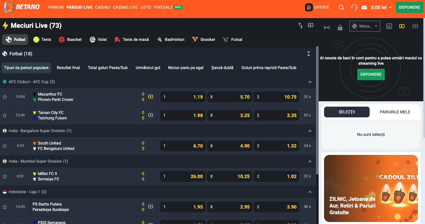Open the match selector dropdown in right panel

point(365,26)
